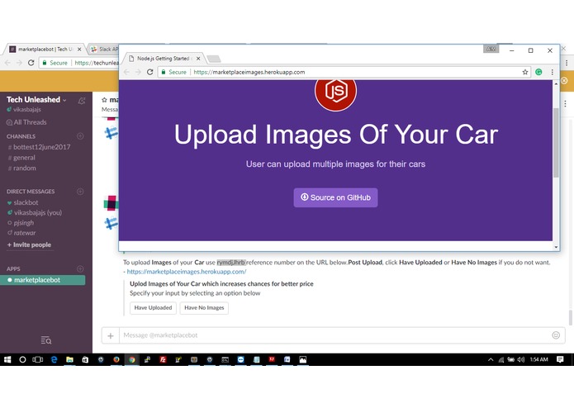Click Invite people in Slack
574x408 pixels.
[x=29, y=244]
